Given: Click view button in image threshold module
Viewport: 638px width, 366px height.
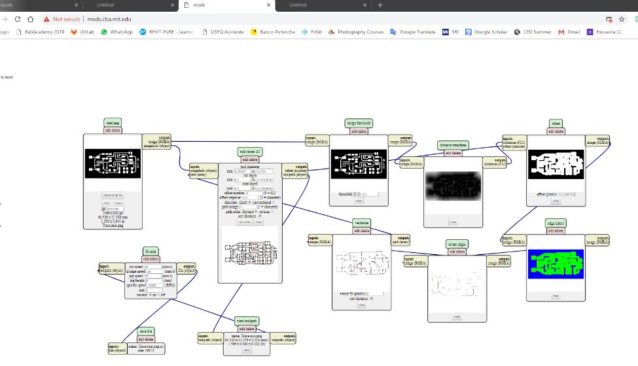Looking at the screenshot, I should point(359,201).
